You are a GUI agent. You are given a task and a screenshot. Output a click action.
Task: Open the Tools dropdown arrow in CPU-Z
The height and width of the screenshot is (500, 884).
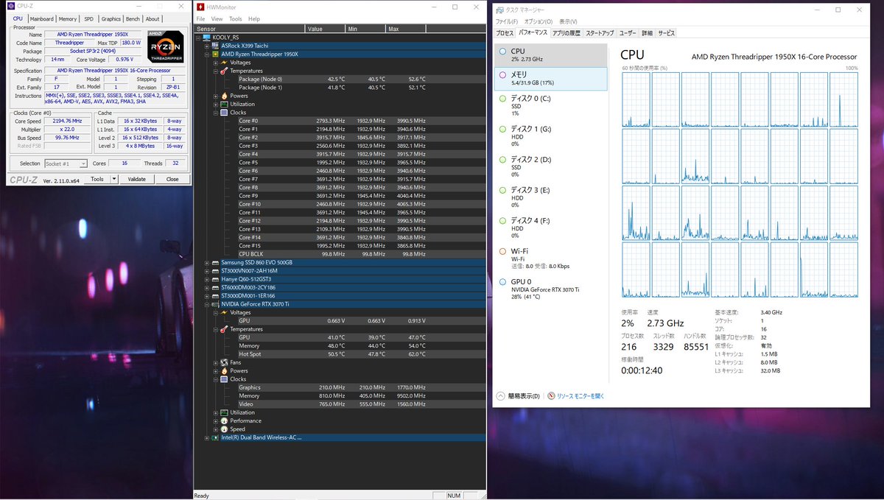click(x=114, y=179)
